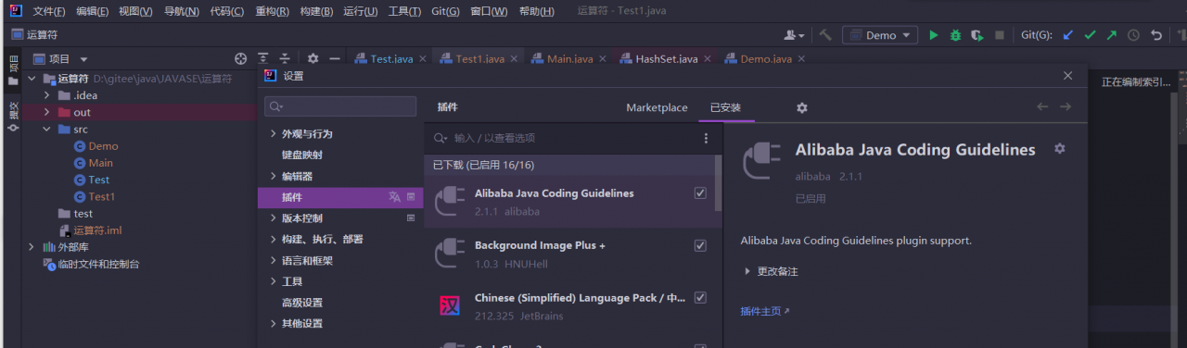Update project with blue Git arrow

(x=1067, y=35)
